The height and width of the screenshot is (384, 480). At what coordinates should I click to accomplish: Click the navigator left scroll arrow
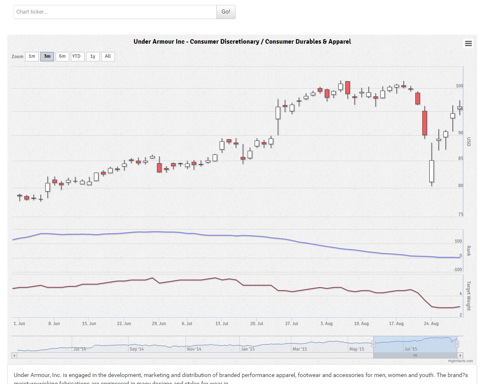(14, 356)
